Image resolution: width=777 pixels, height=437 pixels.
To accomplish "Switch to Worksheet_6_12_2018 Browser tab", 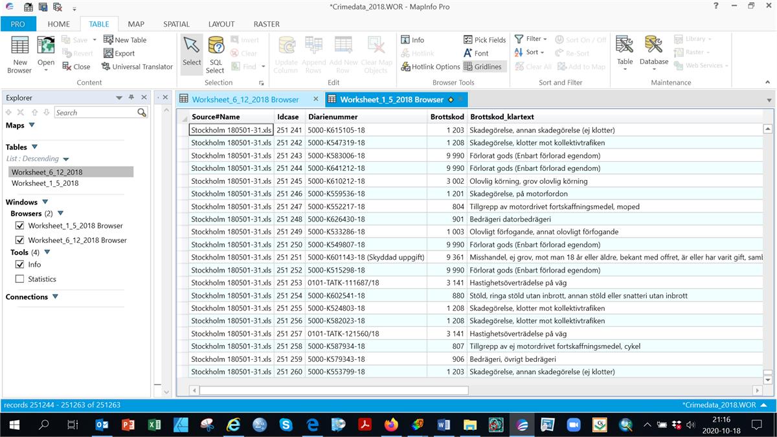I will pos(245,100).
